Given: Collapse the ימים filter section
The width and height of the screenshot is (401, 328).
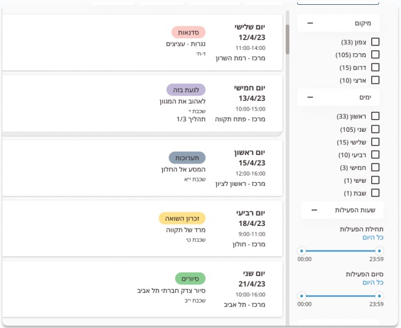Looking at the screenshot, I should coord(310,97).
